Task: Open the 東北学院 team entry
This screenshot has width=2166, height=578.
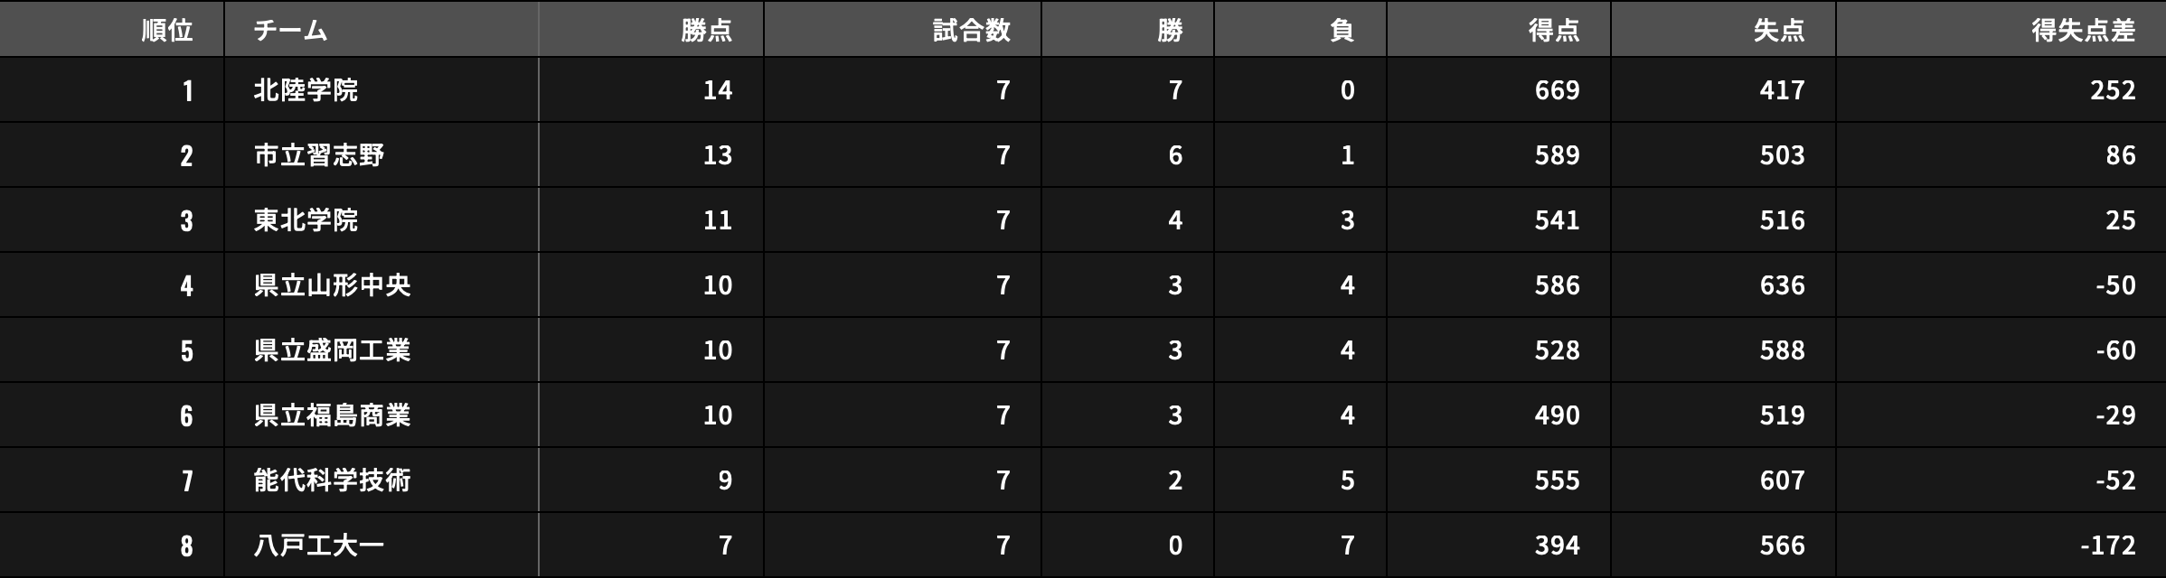Action: pyautogui.click(x=306, y=220)
